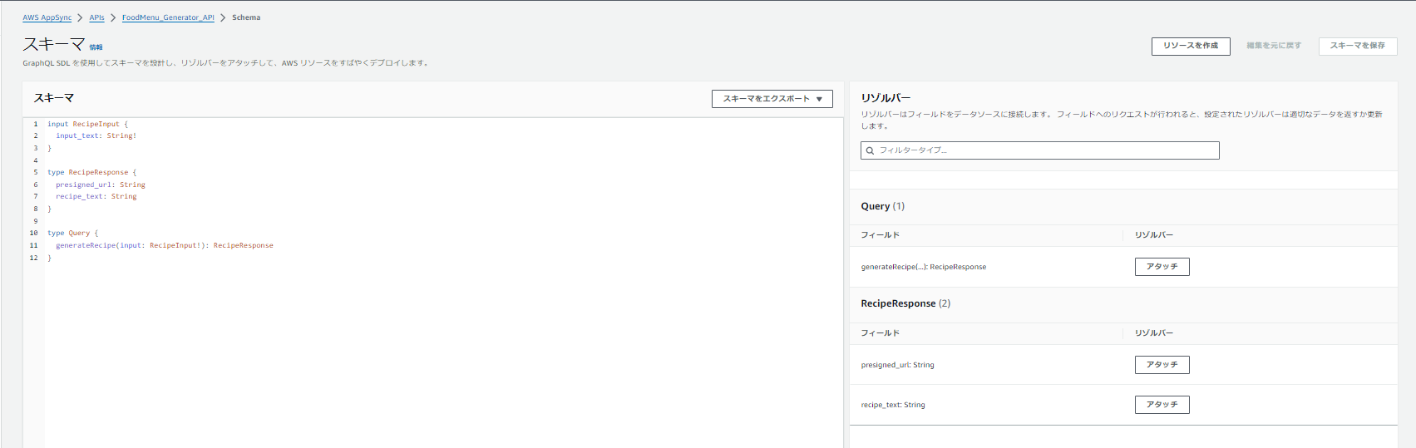Click code line 'input_text: String!'
Viewport: 1416px width, 448px height.
(96, 135)
